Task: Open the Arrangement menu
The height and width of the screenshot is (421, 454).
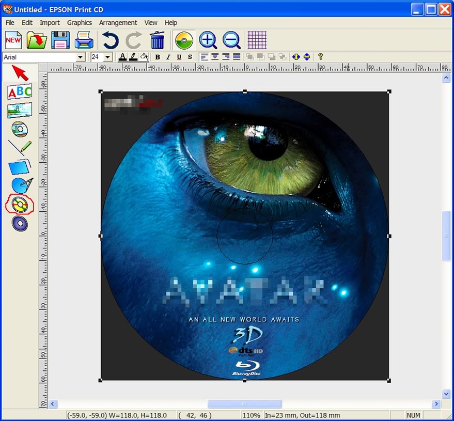Action: coord(118,23)
